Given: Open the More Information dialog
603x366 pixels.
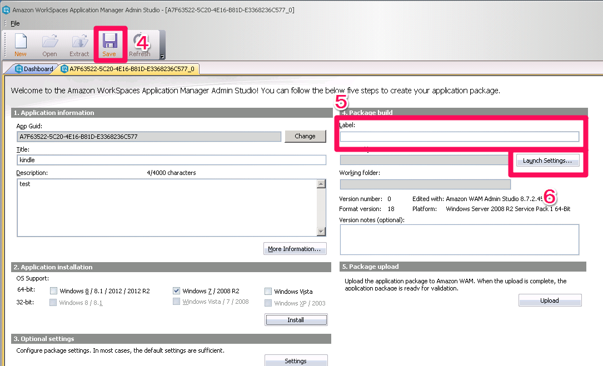Looking at the screenshot, I should click(x=295, y=249).
